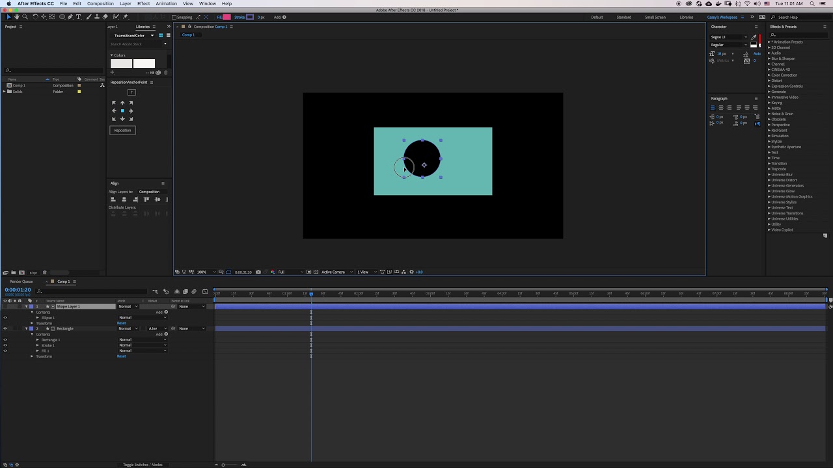Hide the Ellipse 1 visibility eye
This screenshot has width=833, height=468.
(5, 317)
